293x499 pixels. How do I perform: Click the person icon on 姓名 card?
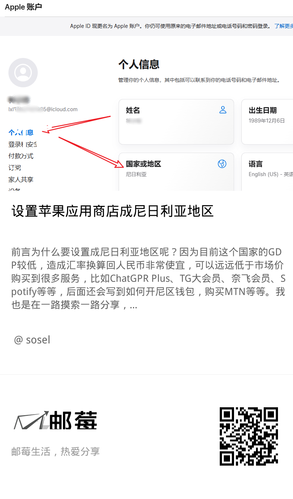coord(223,110)
